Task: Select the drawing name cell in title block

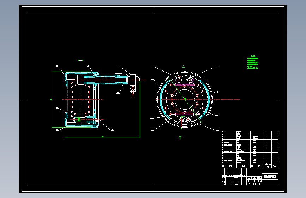Action: click(x=270, y=177)
